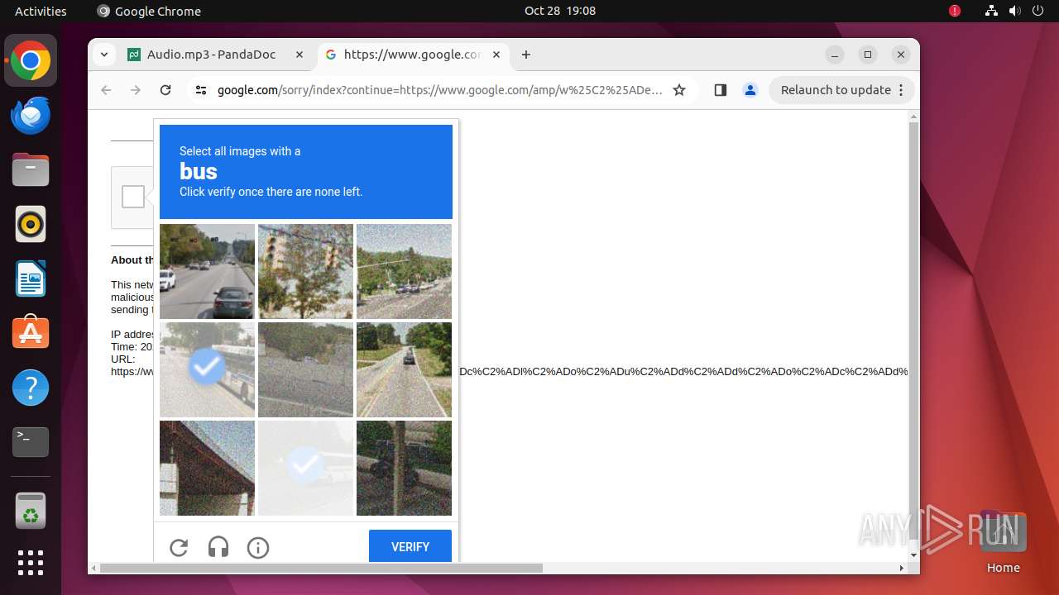Screen dimensions: 1059x595
Task: Go forward to the next page
Action: pyautogui.click(x=136, y=90)
